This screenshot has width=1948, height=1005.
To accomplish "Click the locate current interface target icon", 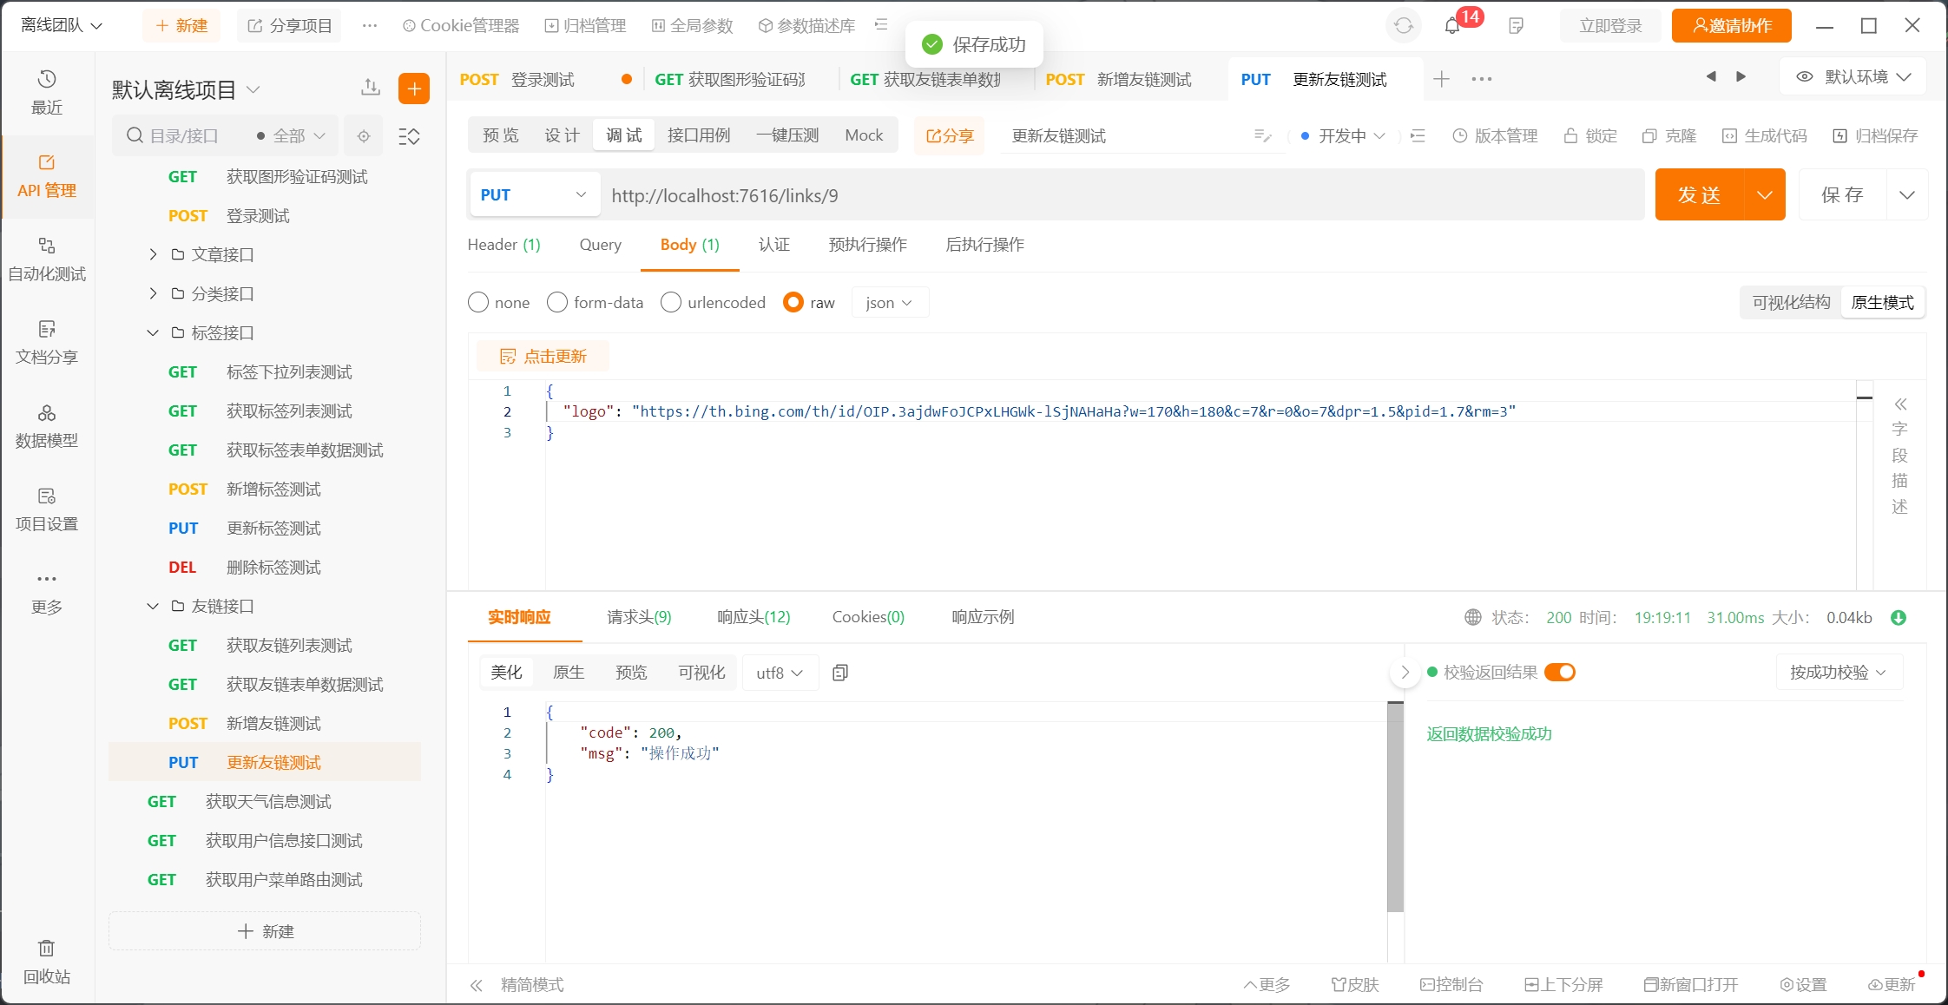I will click(x=364, y=136).
